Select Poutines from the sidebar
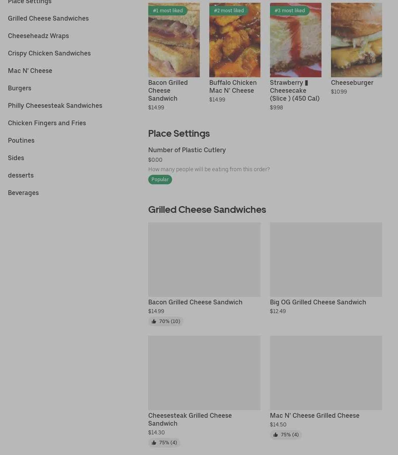 (21, 140)
